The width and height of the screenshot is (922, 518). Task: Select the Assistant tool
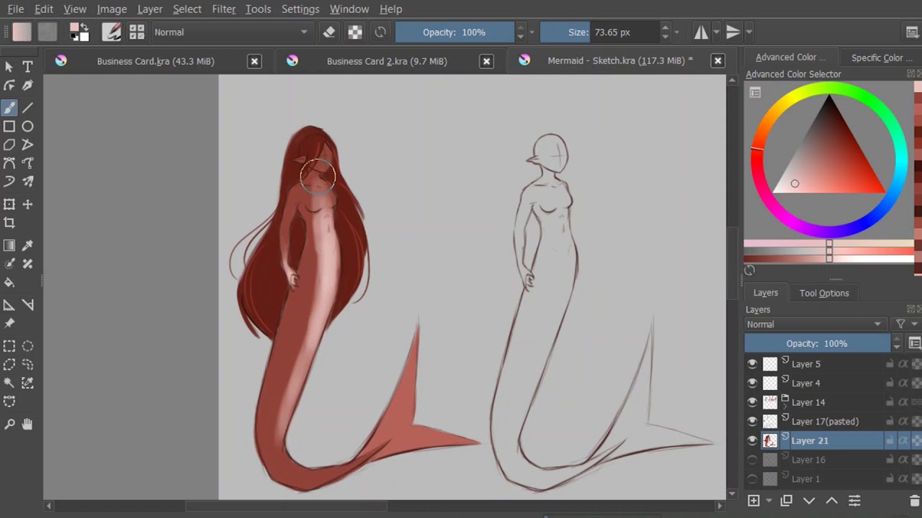point(9,305)
